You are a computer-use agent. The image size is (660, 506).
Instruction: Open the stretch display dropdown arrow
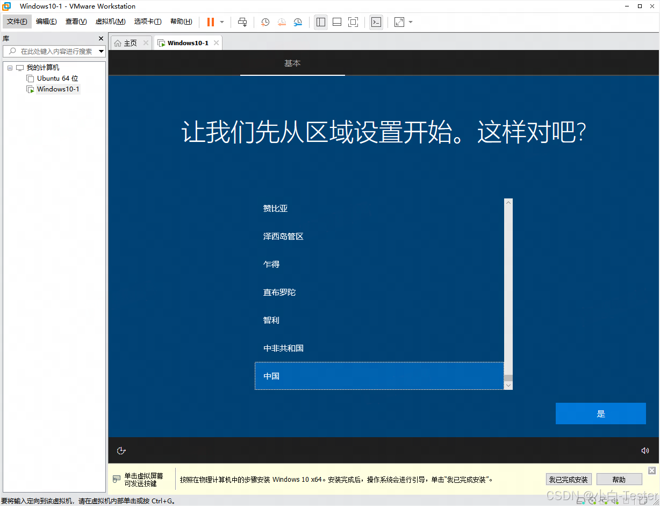[411, 22]
